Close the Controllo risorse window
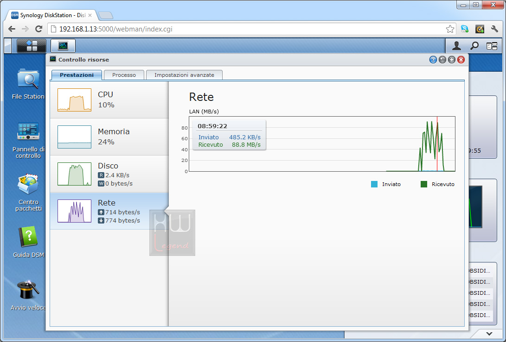The image size is (506, 342). (461, 60)
